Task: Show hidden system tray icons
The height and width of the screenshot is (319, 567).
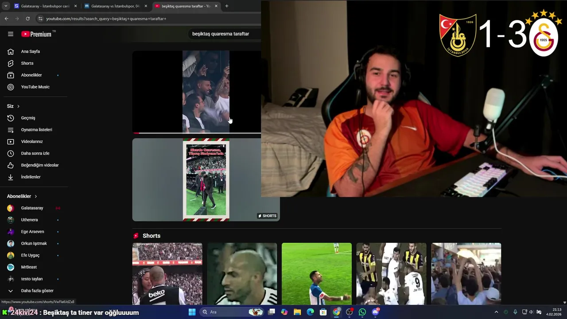Action: coord(496,312)
